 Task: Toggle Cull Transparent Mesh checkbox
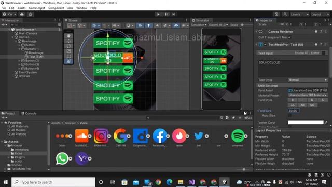pyautogui.click(x=289, y=37)
